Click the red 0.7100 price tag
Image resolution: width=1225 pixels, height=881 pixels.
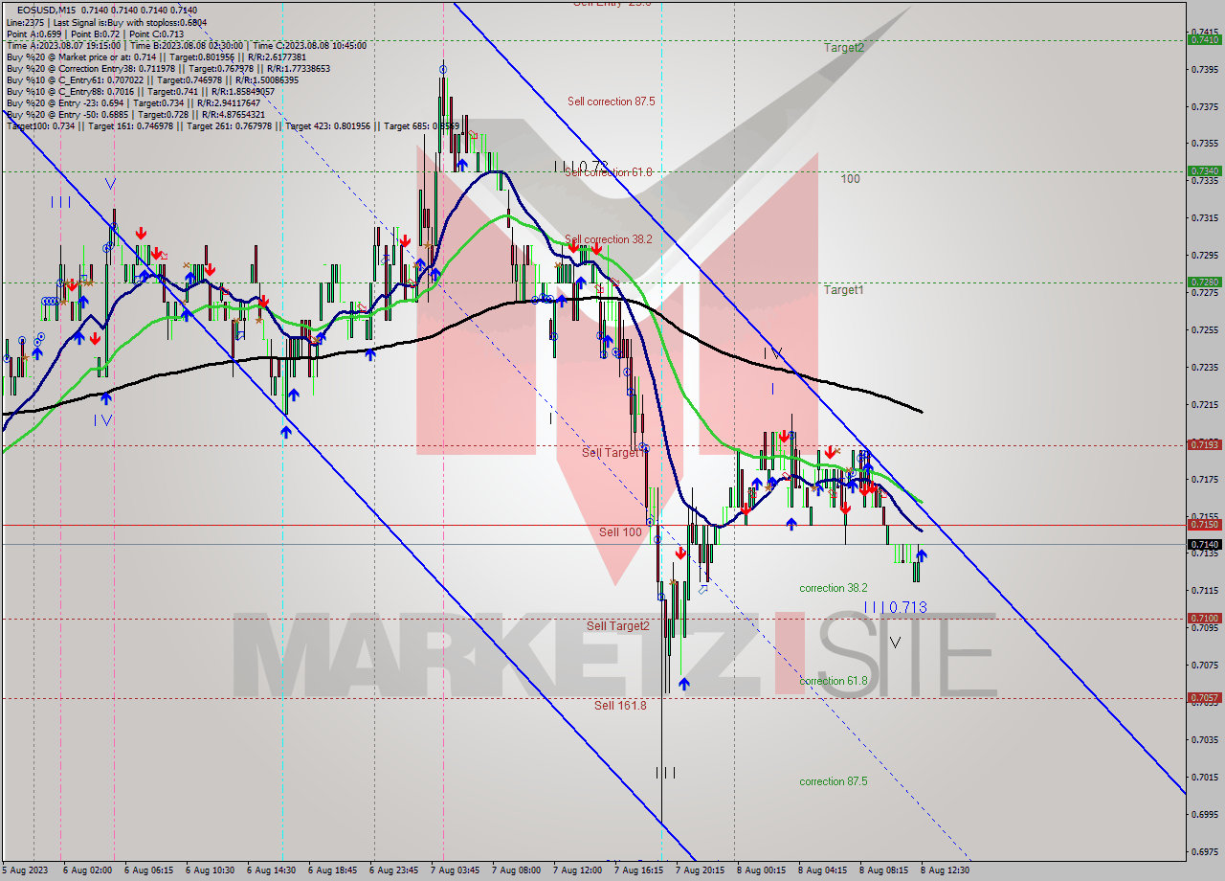click(1204, 618)
